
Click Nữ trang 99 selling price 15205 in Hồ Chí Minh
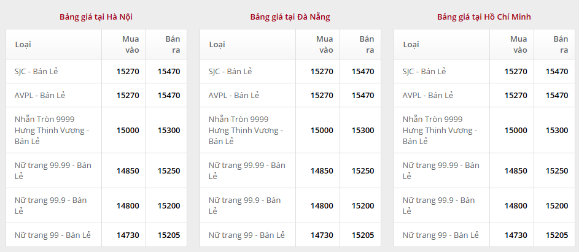(x=557, y=235)
